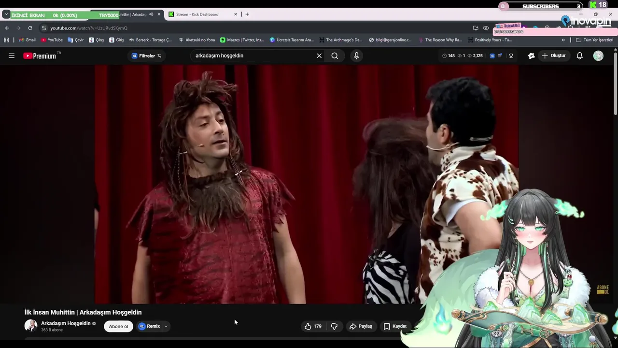
Task: Open the Çıkış bookmark
Action: pos(97,40)
